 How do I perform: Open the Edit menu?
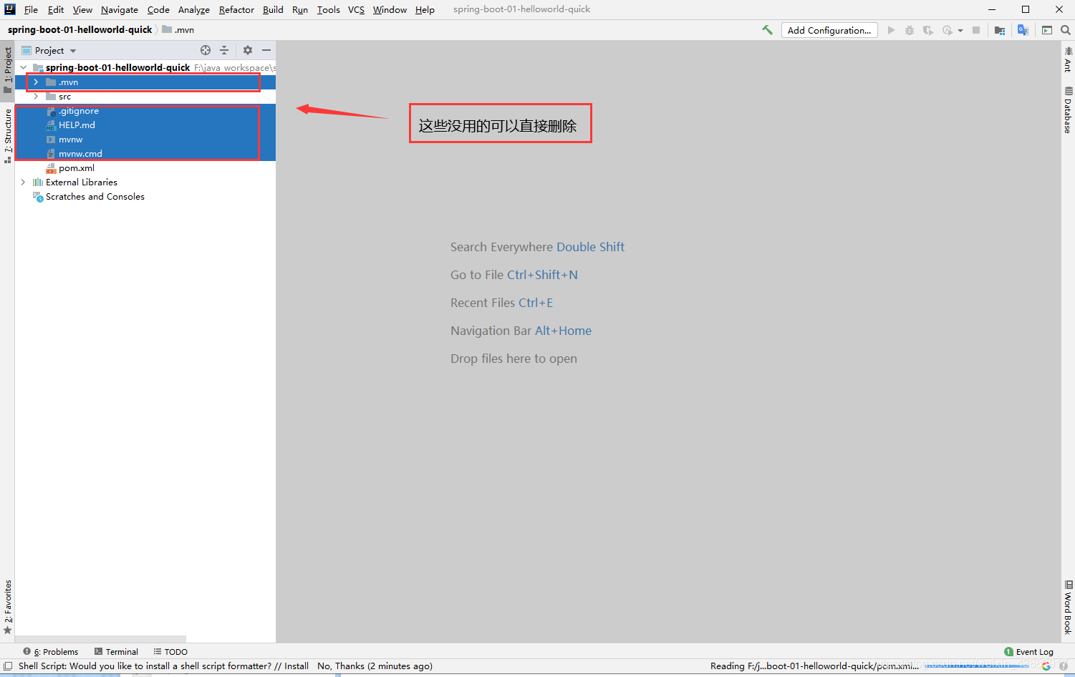click(x=56, y=9)
